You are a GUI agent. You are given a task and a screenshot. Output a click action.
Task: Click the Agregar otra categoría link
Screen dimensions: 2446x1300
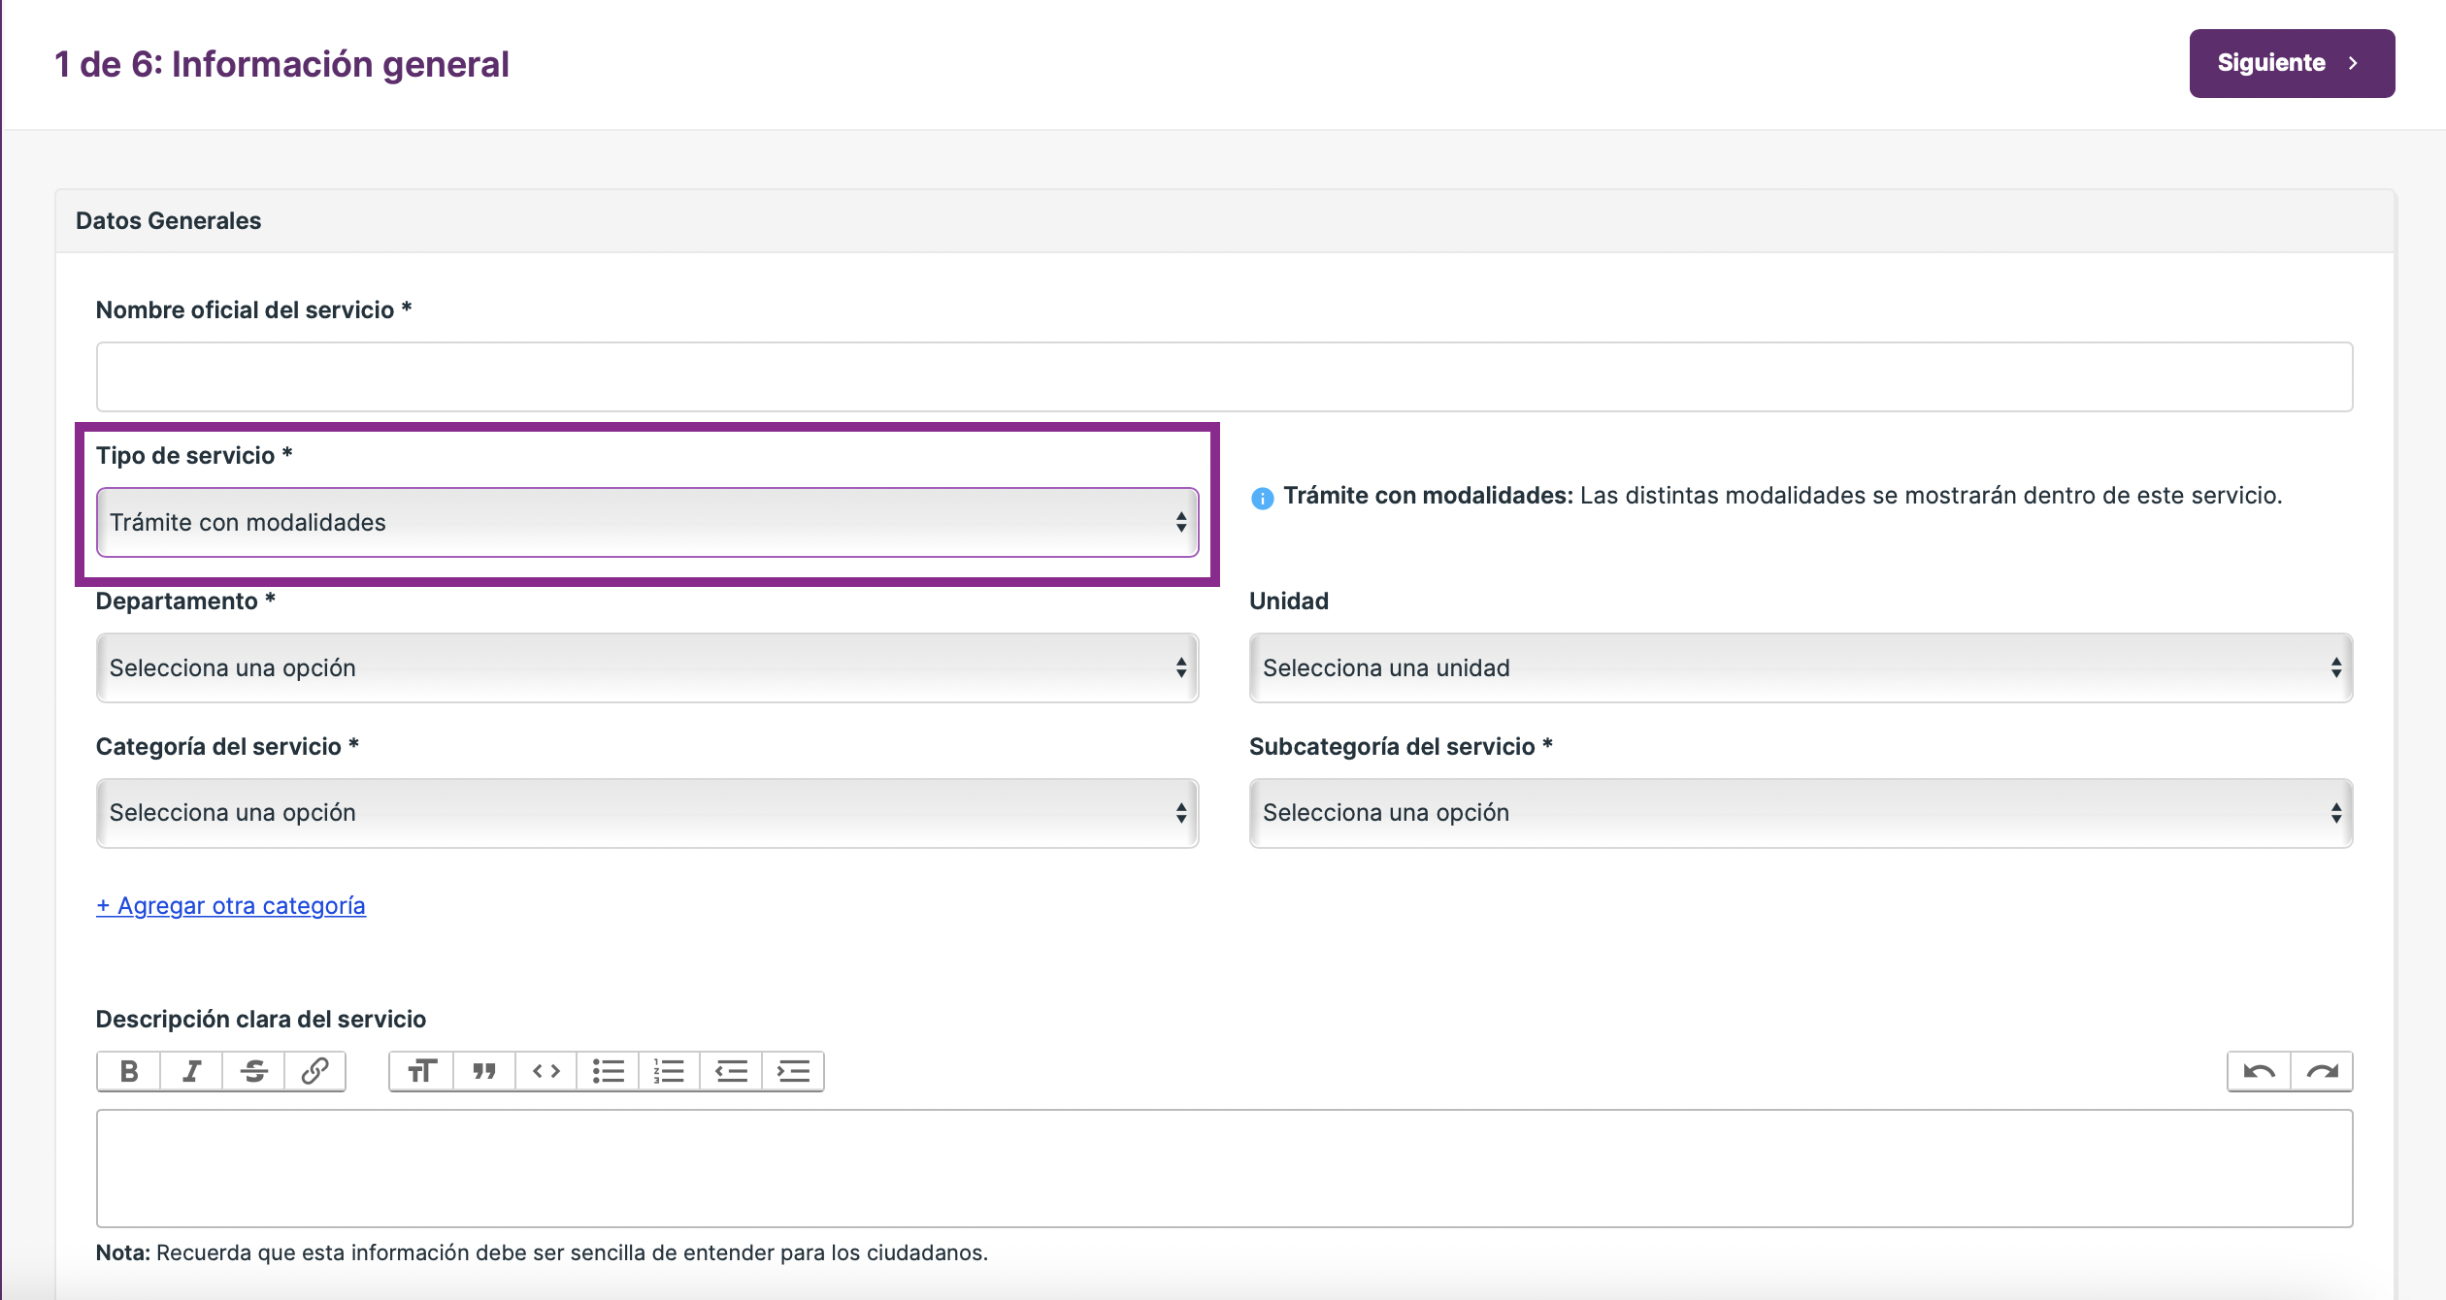pyautogui.click(x=231, y=905)
